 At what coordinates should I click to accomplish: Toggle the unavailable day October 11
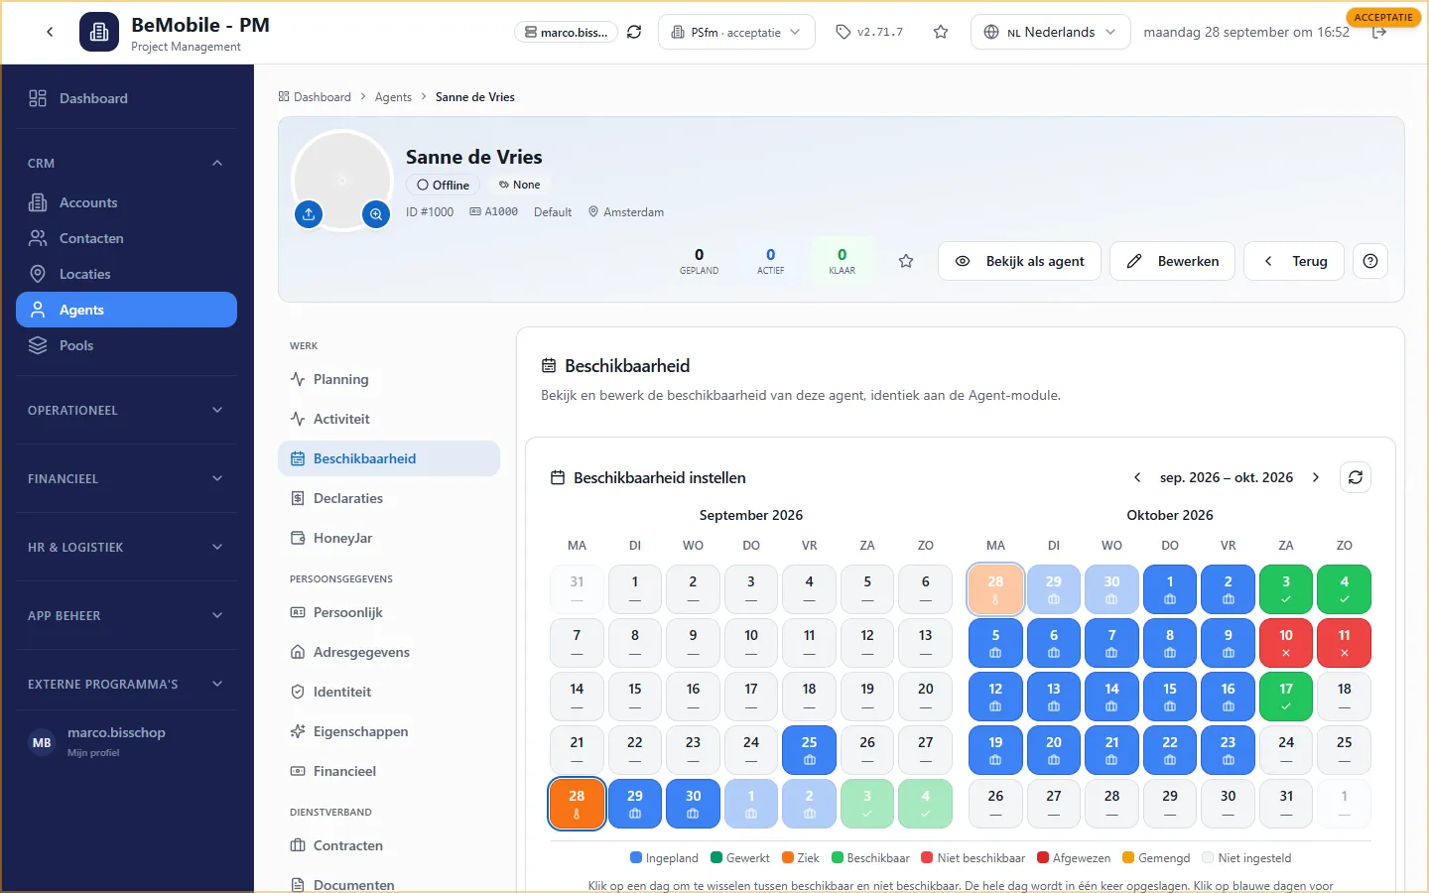click(1344, 643)
